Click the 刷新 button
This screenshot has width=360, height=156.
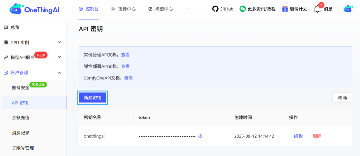[342, 97]
